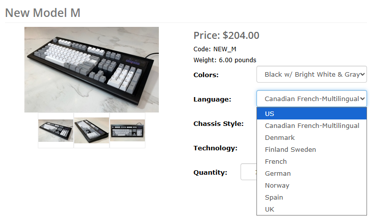Screen dimensions: 370x220
Task: Collapse the Language dropdown field
Action: pyautogui.click(x=311, y=99)
